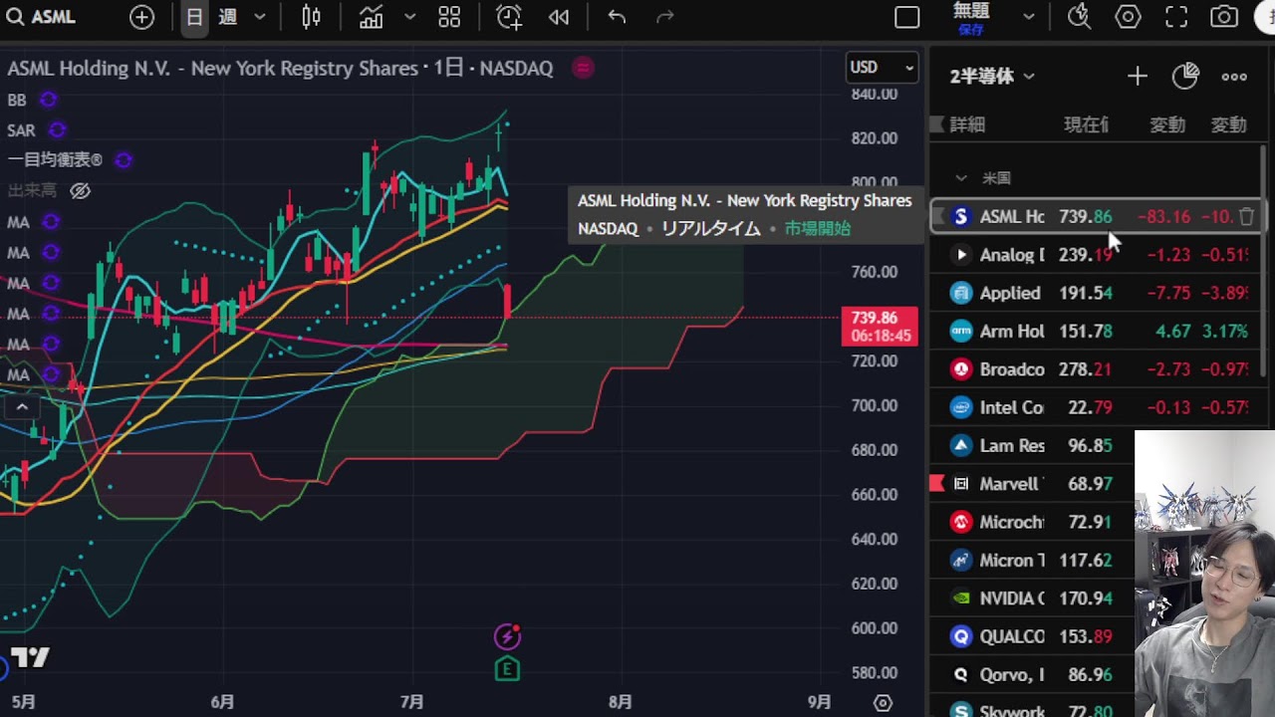
Task: Enter fullscreen mode
Action: pyautogui.click(x=1176, y=17)
